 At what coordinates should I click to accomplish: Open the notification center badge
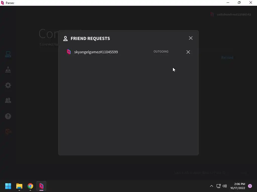tap(250, 186)
